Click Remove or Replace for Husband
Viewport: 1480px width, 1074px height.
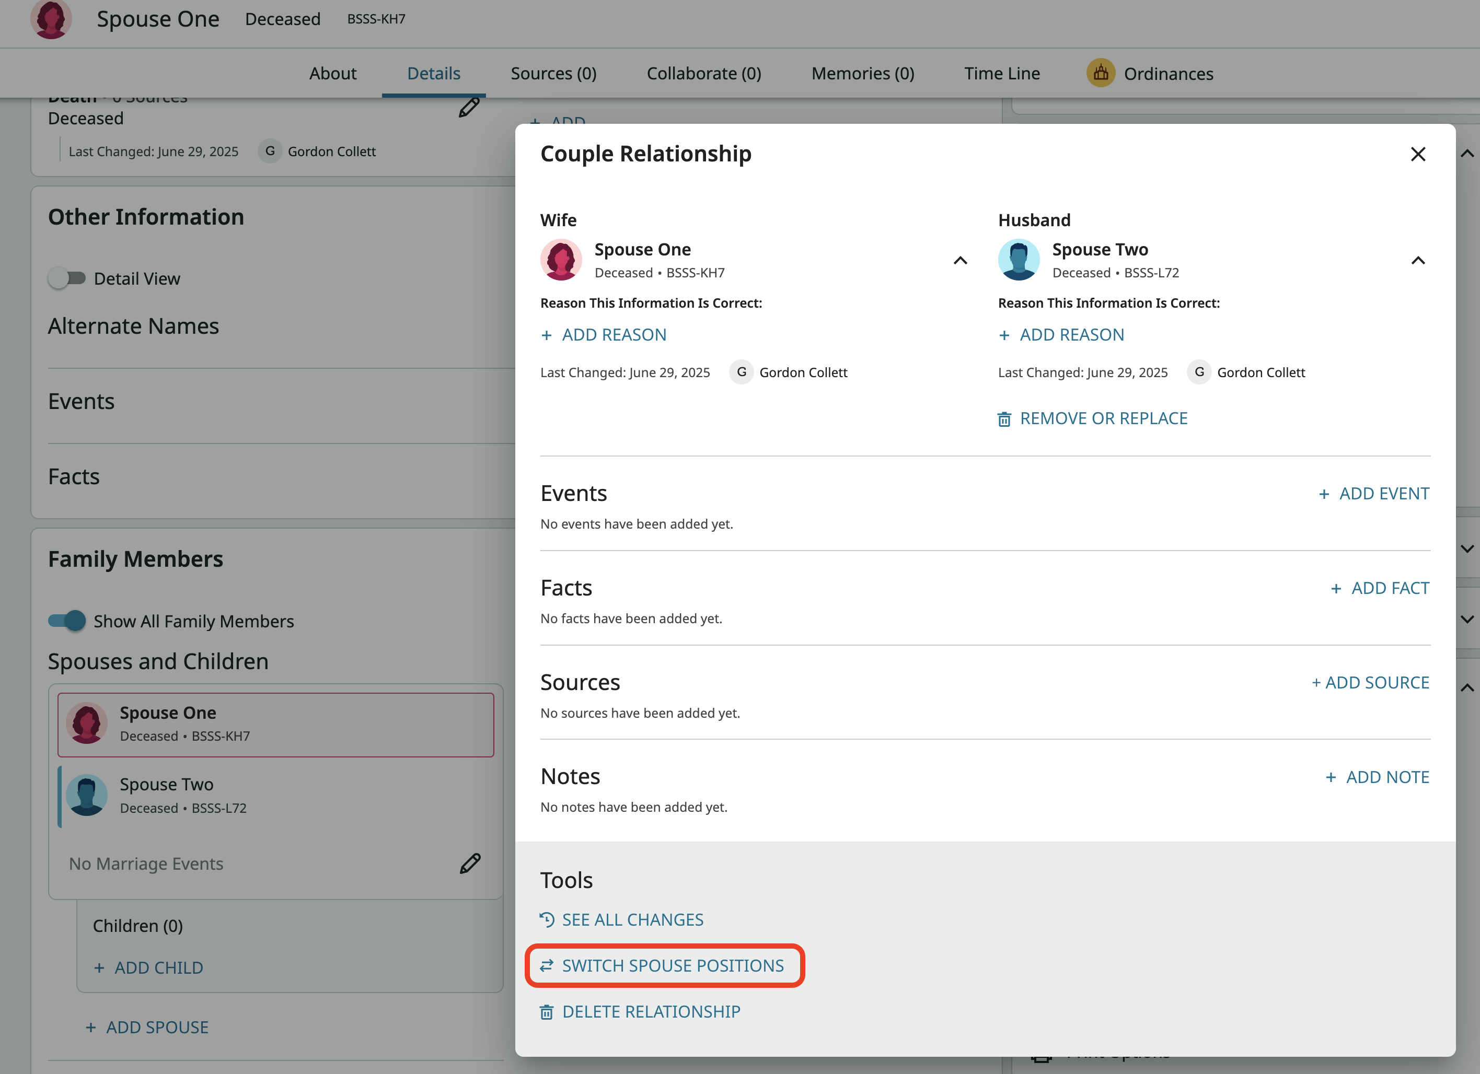click(1093, 418)
